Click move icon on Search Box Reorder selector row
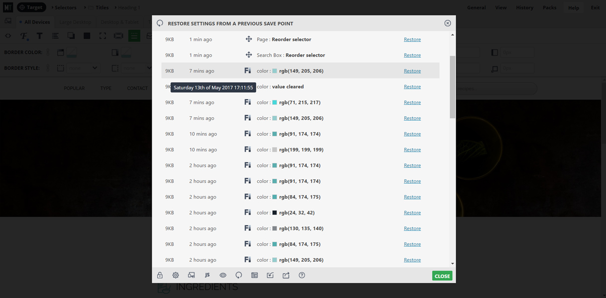This screenshot has width=606, height=298. click(249, 55)
